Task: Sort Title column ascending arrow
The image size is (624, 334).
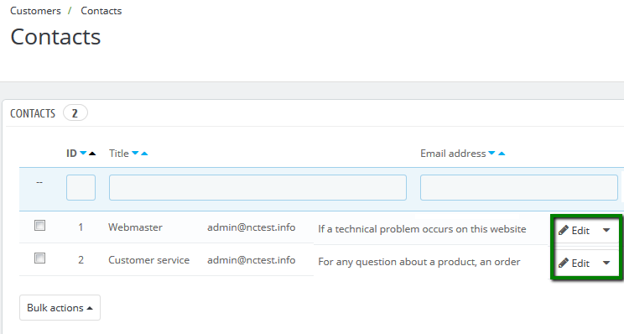Action: coord(144,154)
